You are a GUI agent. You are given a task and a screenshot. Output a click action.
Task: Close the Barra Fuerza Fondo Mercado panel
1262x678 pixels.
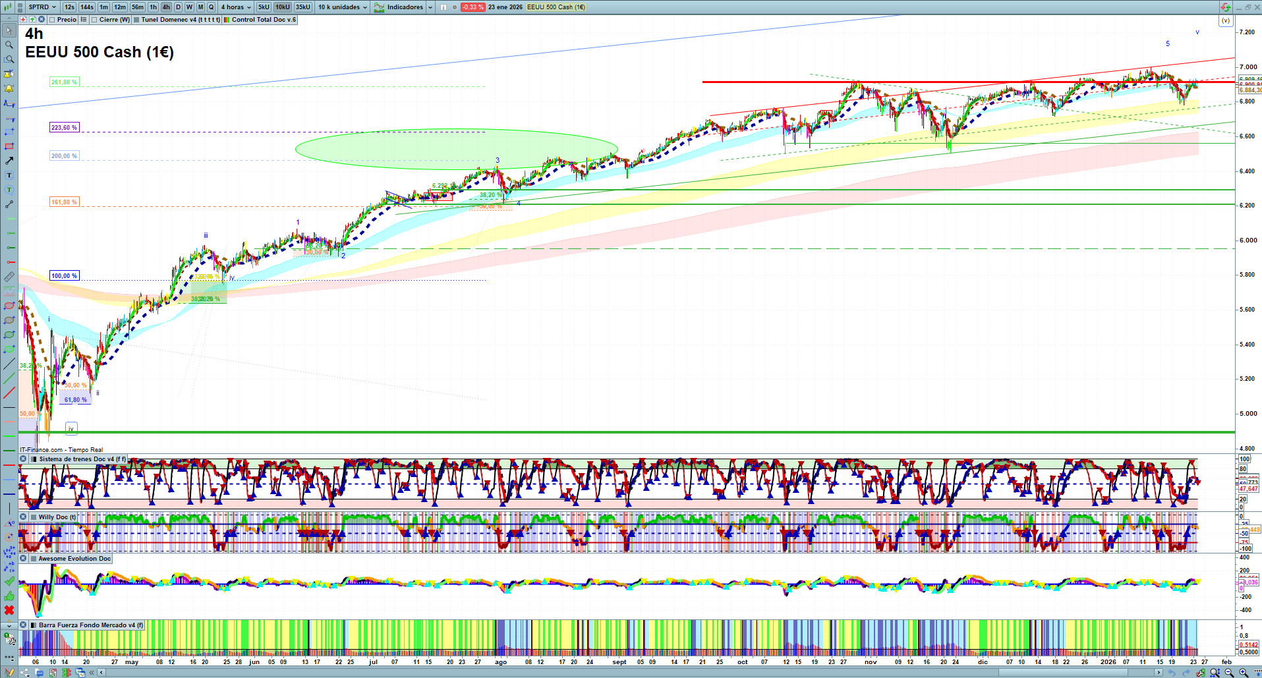click(23, 625)
